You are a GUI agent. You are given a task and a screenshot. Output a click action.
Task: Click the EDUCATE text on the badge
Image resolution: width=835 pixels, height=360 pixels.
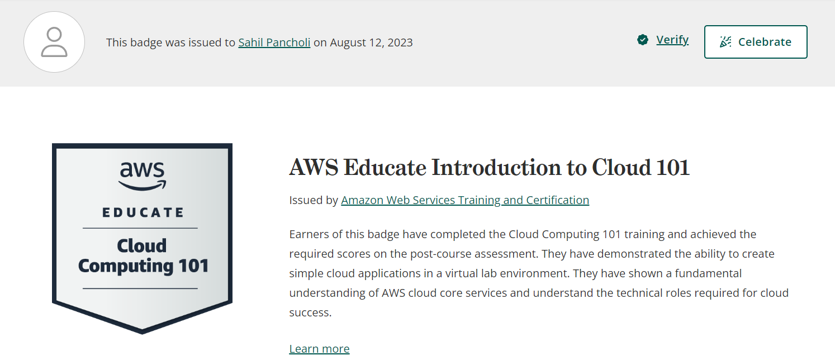(x=143, y=212)
